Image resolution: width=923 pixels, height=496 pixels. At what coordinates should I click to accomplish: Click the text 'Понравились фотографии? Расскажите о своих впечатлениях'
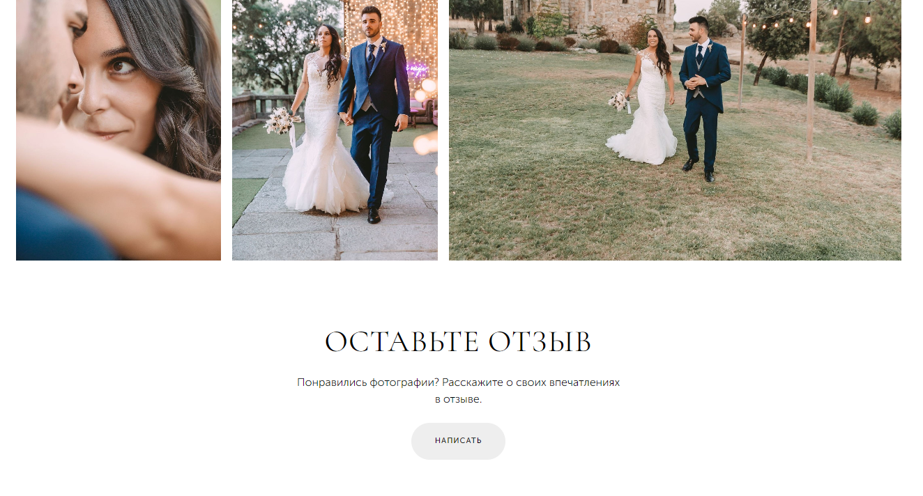(458, 382)
